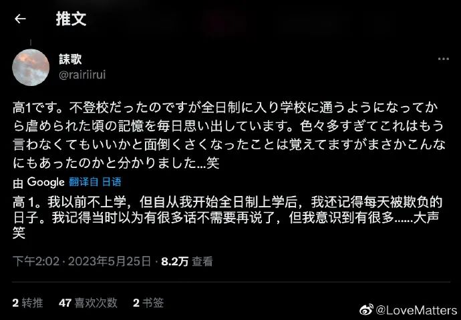Click the @LoveMatters watermark text
Viewport: 461px width, 320px height.
coord(416,310)
